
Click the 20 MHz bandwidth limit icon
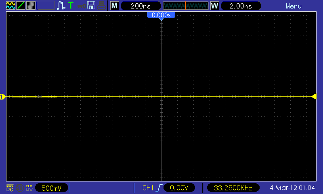pyautogui.click(x=19, y=188)
